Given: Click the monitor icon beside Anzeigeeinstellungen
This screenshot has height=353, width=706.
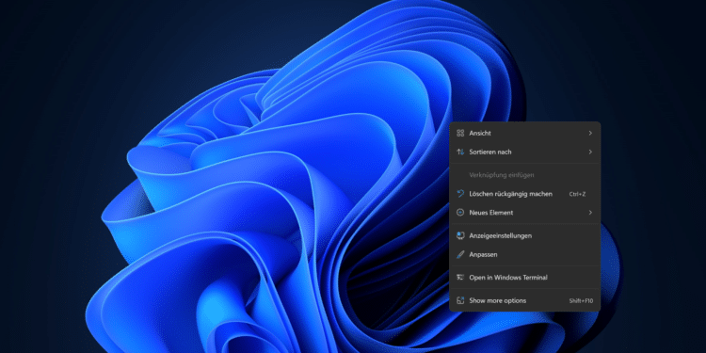Looking at the screenshot, I should (x=460, y=235).
